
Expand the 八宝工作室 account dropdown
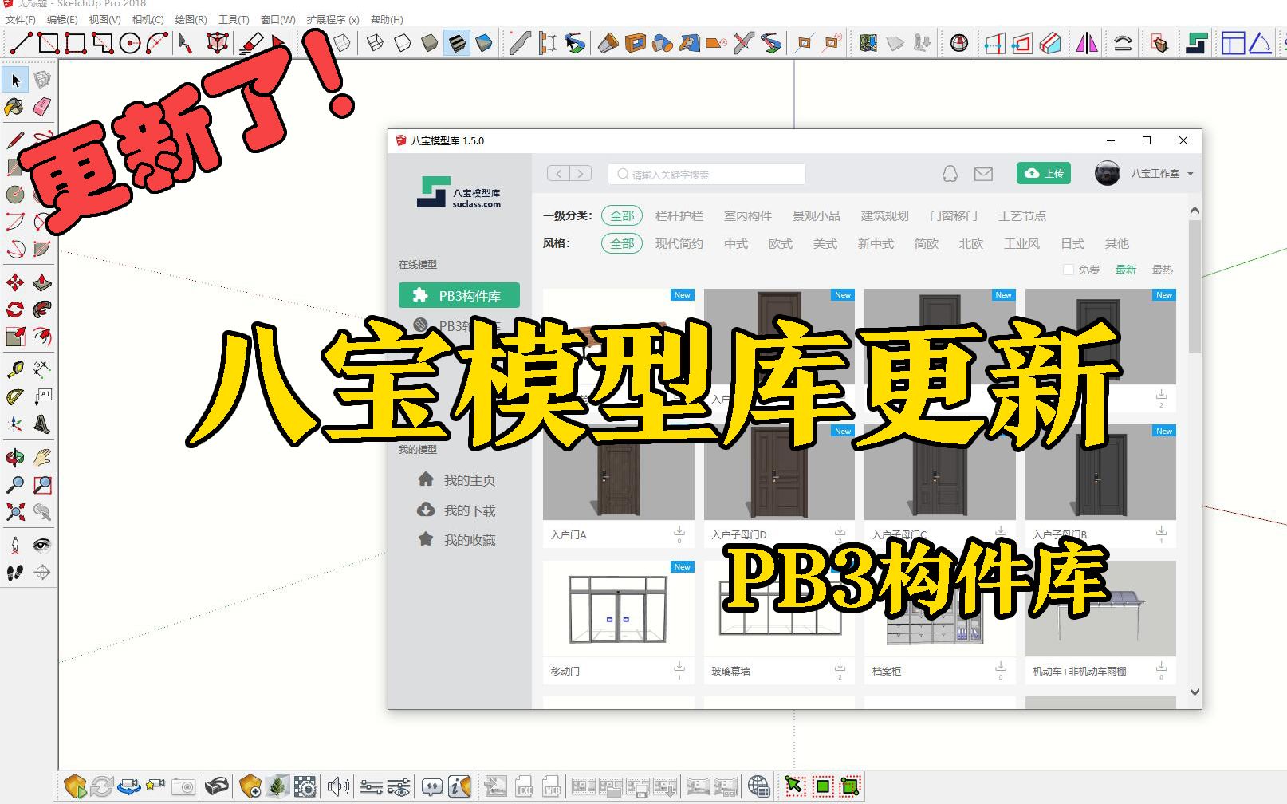pyautogui.click(x=1191, y=174)
